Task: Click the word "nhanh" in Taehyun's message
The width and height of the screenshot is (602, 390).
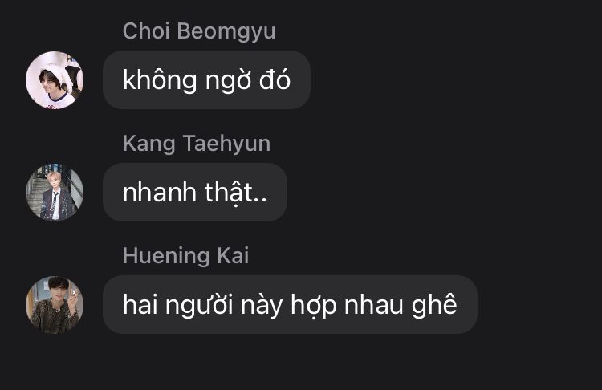Action: tap(160, 192)
